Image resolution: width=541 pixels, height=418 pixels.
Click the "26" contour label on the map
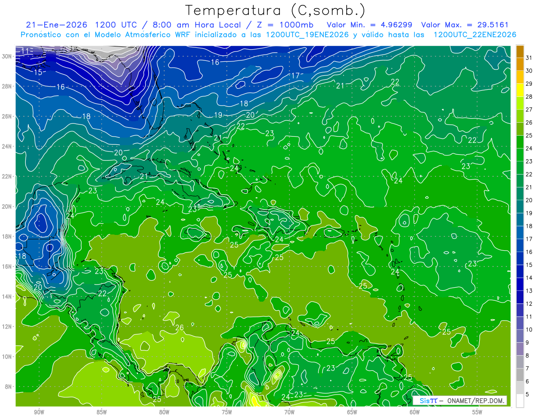pos(179,327)
